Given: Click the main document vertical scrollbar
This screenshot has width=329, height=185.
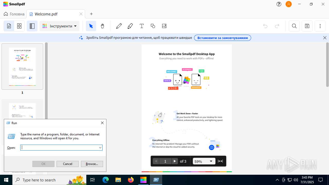Looking at the screenshot, I should 327,64.
